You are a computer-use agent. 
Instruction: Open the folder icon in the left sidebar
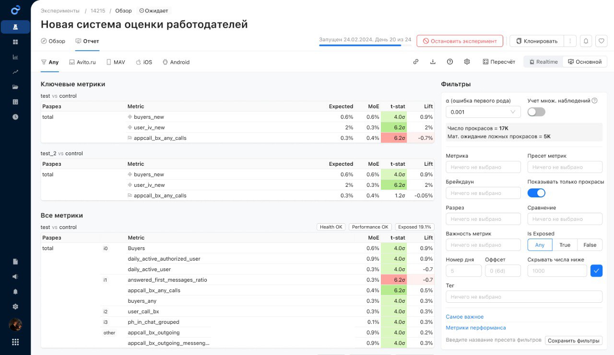pos(15,87)
